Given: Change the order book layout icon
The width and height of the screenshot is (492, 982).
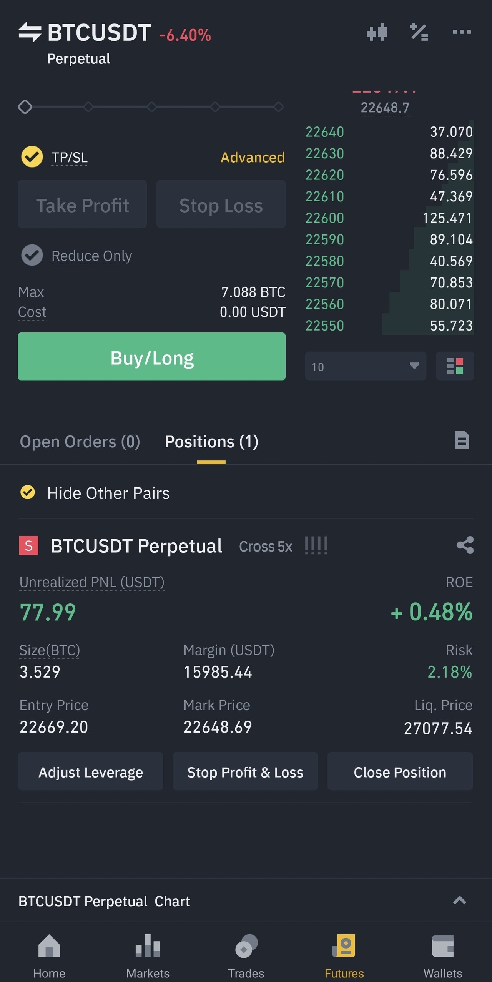Looking at the screenshot, I should click(455, 366).
